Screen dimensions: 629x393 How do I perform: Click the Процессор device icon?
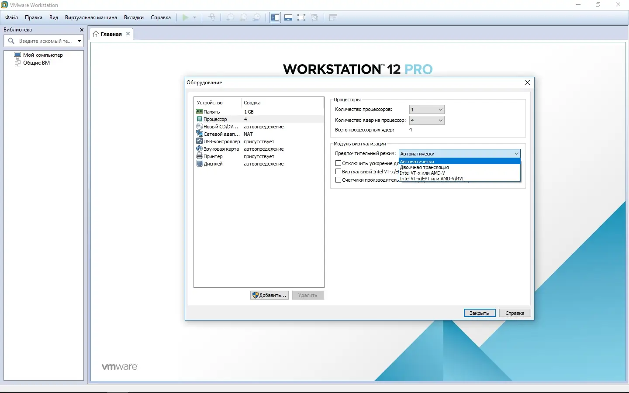tap(200, 119)
